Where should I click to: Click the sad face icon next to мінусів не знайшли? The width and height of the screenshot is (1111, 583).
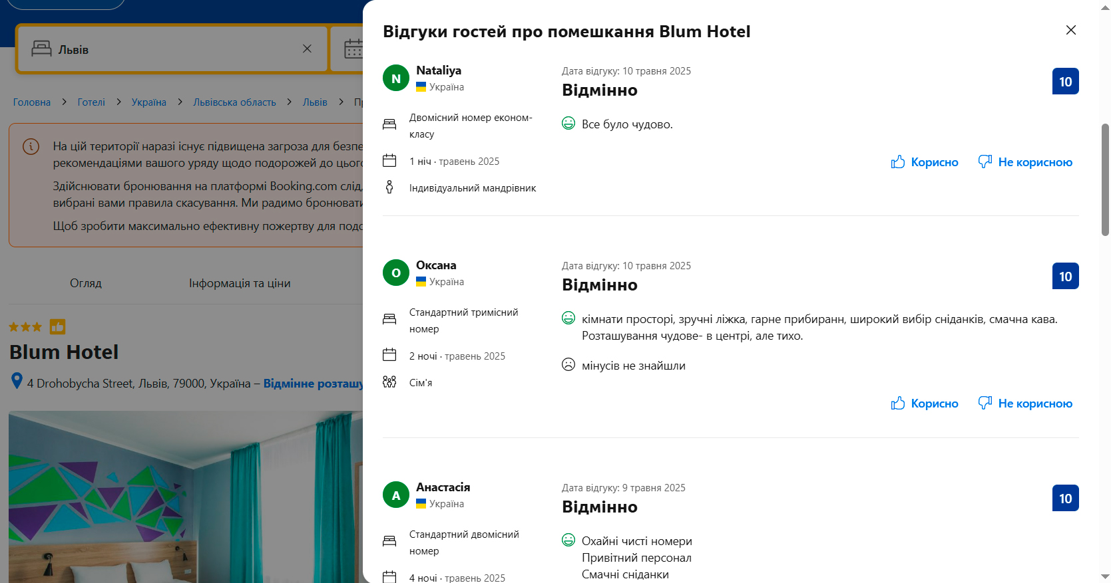[568, 365]
